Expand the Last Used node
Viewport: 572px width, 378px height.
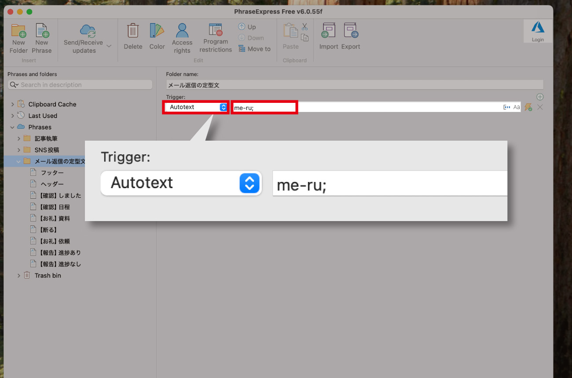[12, 116]
